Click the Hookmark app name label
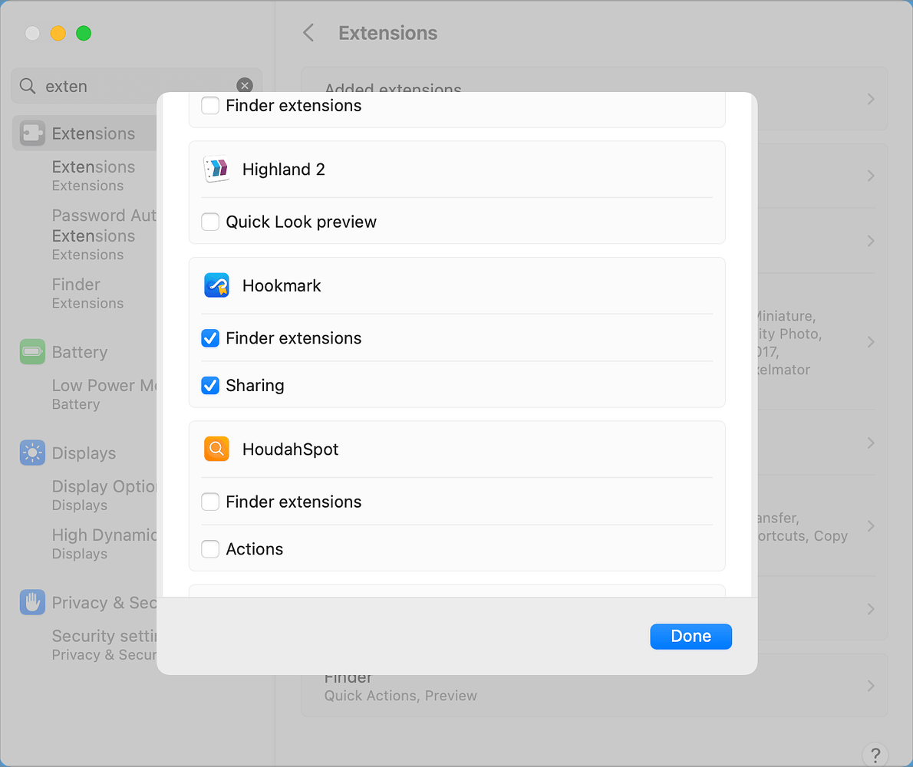 [282, 286]
